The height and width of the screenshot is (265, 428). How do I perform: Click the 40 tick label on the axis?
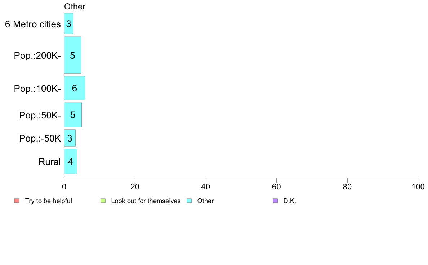pos(206,187)
